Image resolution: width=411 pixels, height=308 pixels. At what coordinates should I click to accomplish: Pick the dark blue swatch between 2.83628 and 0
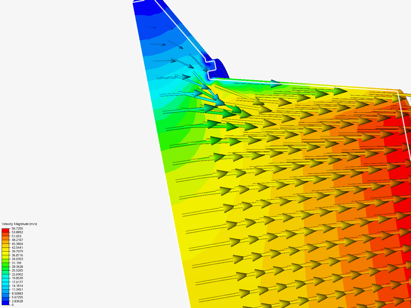[x=6, y=303]
